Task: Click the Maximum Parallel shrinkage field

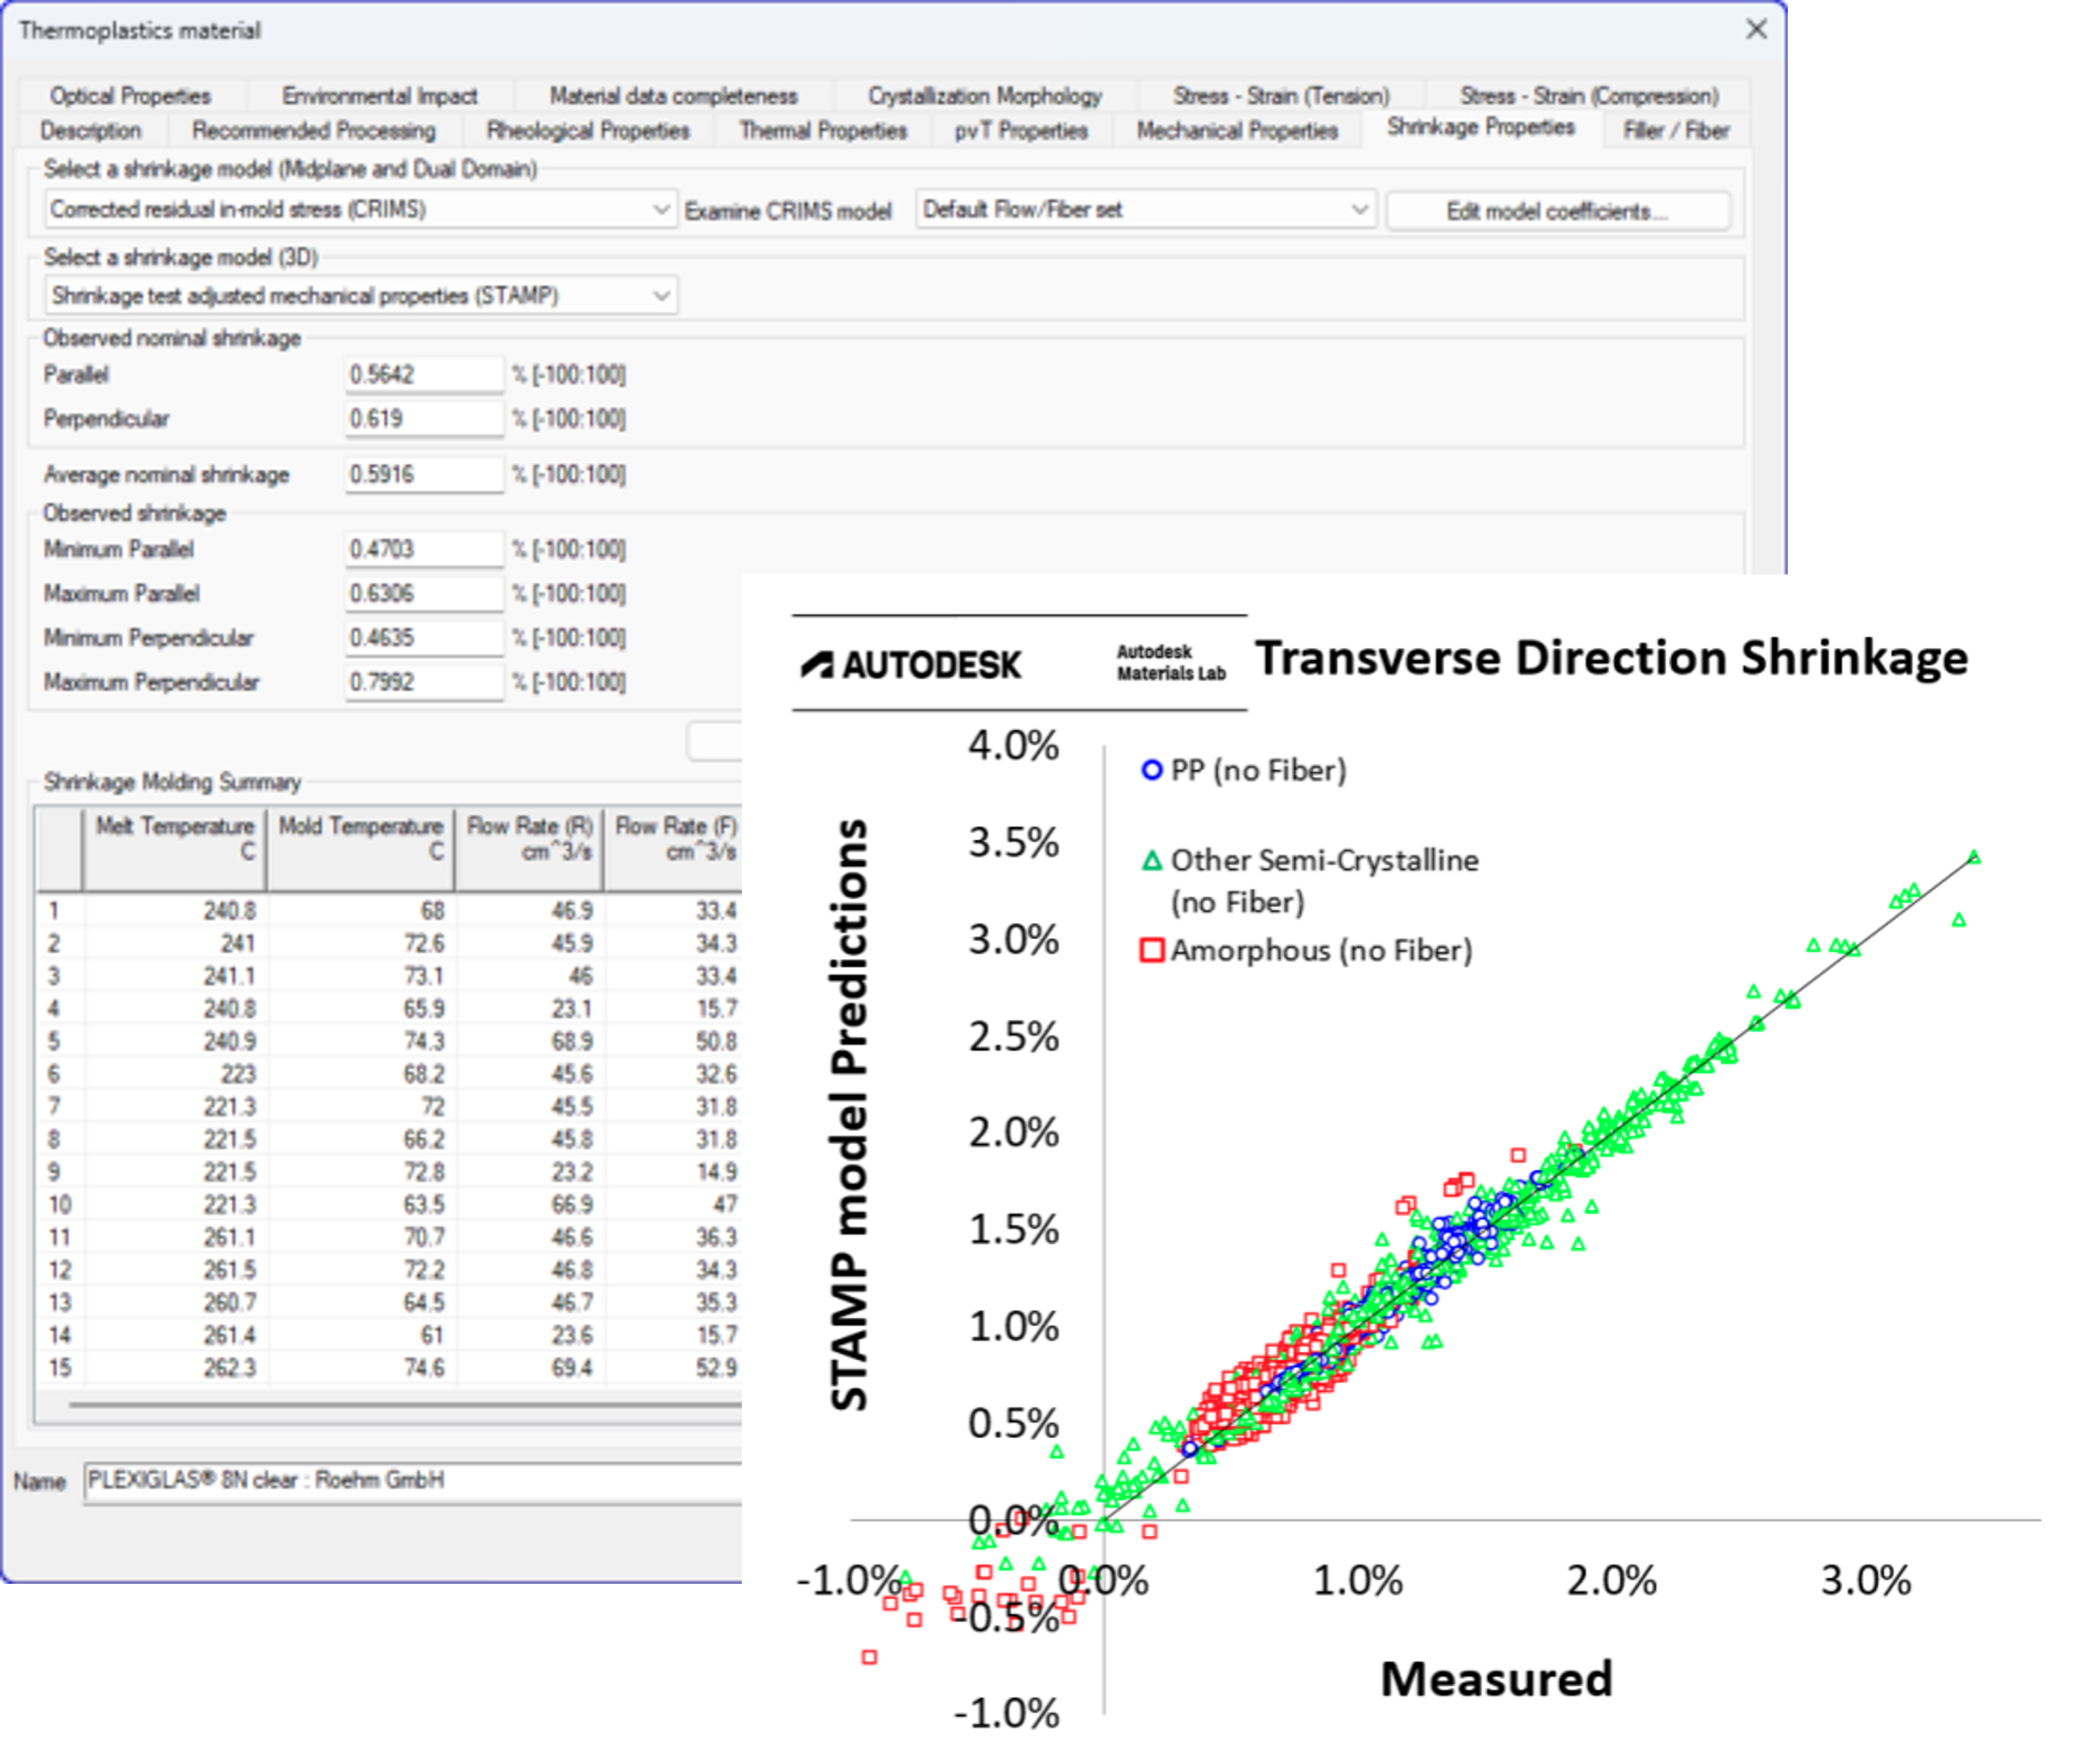Action: point(423,594)
